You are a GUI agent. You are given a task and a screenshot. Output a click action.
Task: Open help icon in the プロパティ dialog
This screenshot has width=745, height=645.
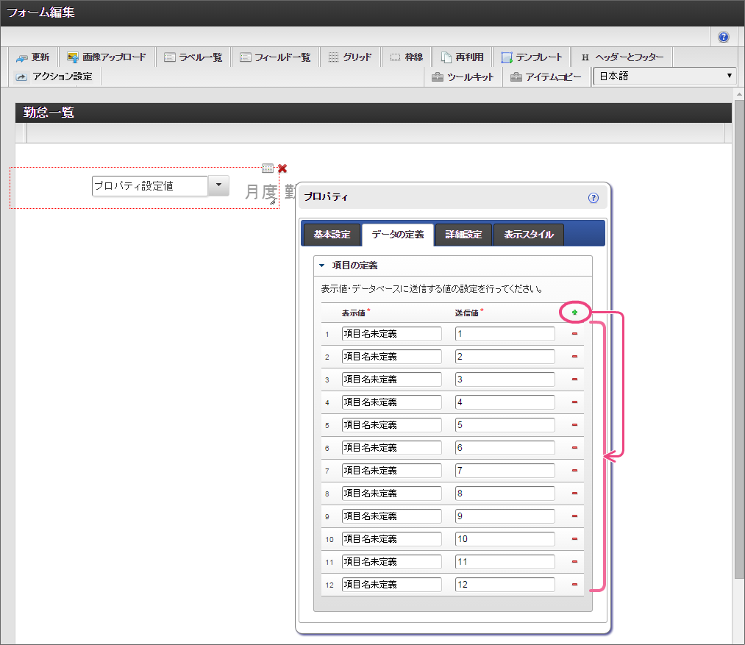593,197
